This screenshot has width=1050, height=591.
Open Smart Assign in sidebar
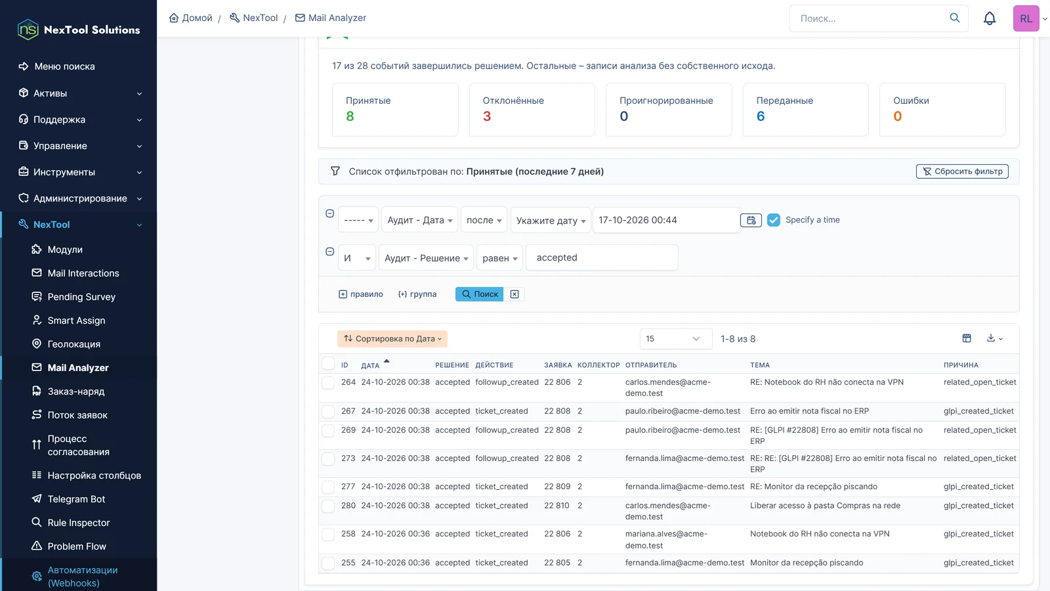click(x=76, y=320)
